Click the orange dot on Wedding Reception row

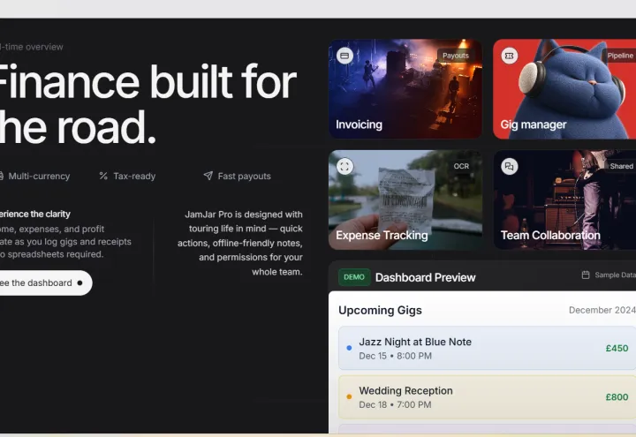click(349, 396)
